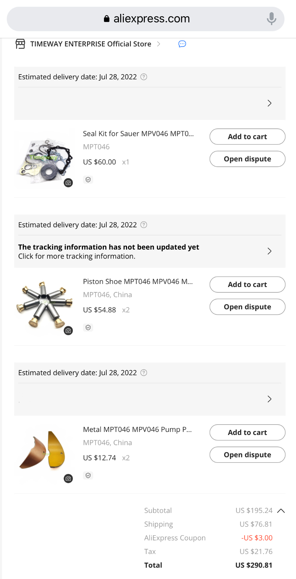Expand tracking details for Seal Kit shipment
296x579 pixels.
point(150,103)
